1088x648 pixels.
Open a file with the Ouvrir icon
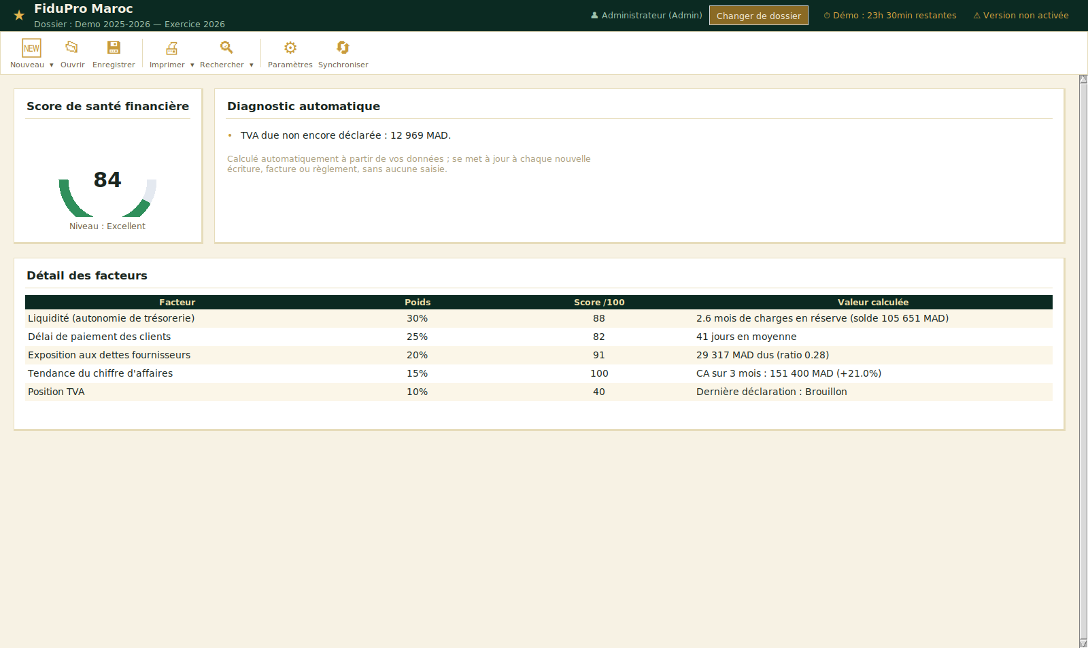[x=72, y=48]
